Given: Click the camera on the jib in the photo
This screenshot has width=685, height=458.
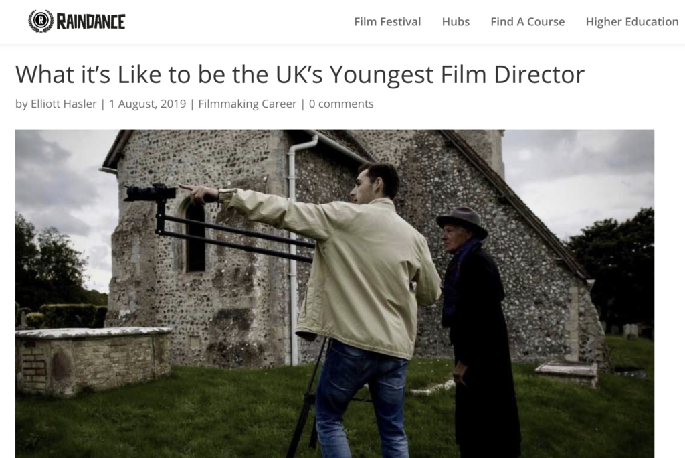Looking at the screenshot, I should click(150, 193).
